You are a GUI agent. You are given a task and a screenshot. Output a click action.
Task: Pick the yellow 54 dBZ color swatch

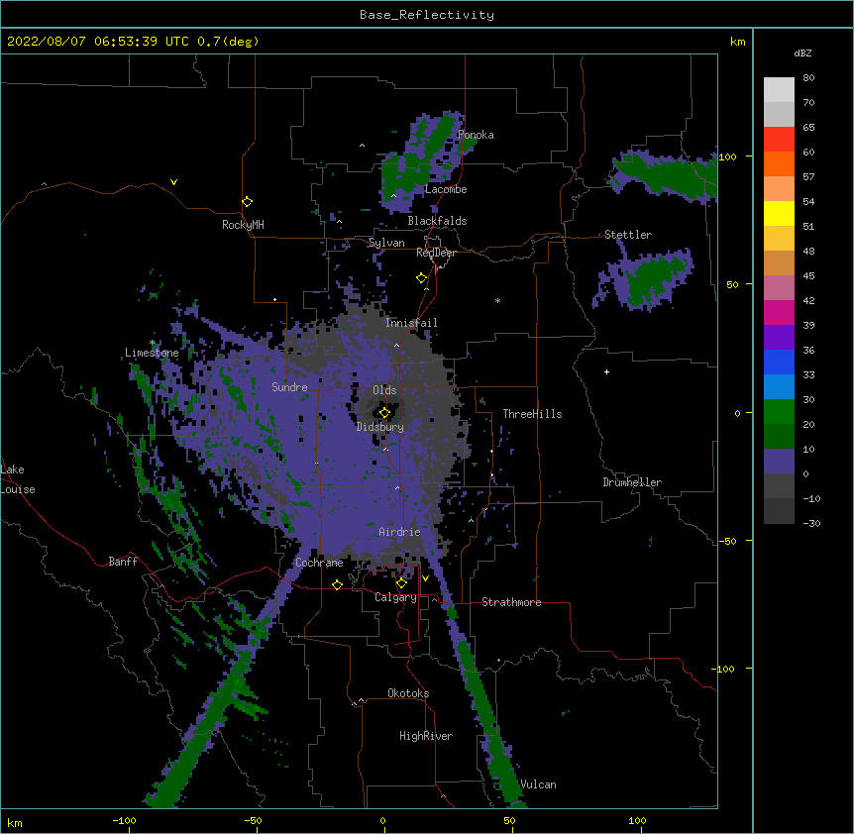point(779,213)
